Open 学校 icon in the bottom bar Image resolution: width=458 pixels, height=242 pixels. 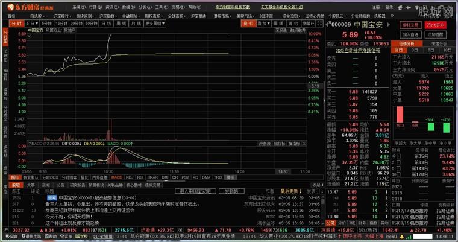[82, 236]
